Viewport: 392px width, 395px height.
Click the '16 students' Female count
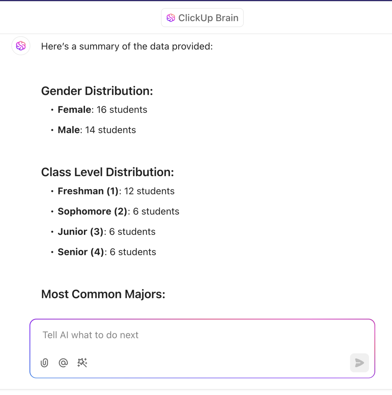tap(122, 109)
